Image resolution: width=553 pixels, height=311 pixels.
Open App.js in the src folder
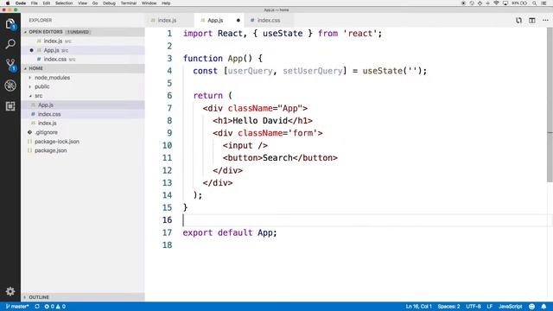[x=83, y=105]
